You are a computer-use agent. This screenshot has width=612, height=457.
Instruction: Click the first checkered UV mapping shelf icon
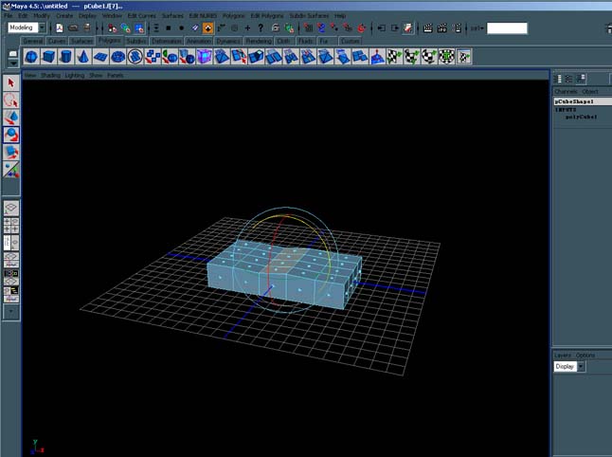click(394, 57)
